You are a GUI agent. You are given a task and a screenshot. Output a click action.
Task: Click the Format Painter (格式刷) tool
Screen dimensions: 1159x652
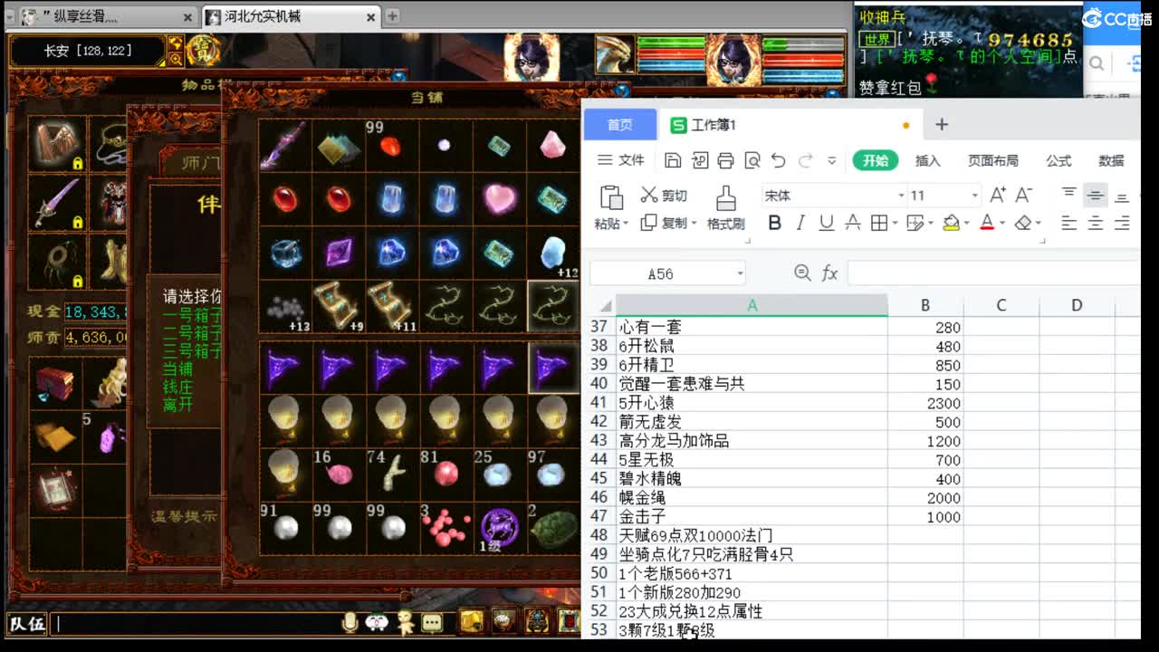725,208
